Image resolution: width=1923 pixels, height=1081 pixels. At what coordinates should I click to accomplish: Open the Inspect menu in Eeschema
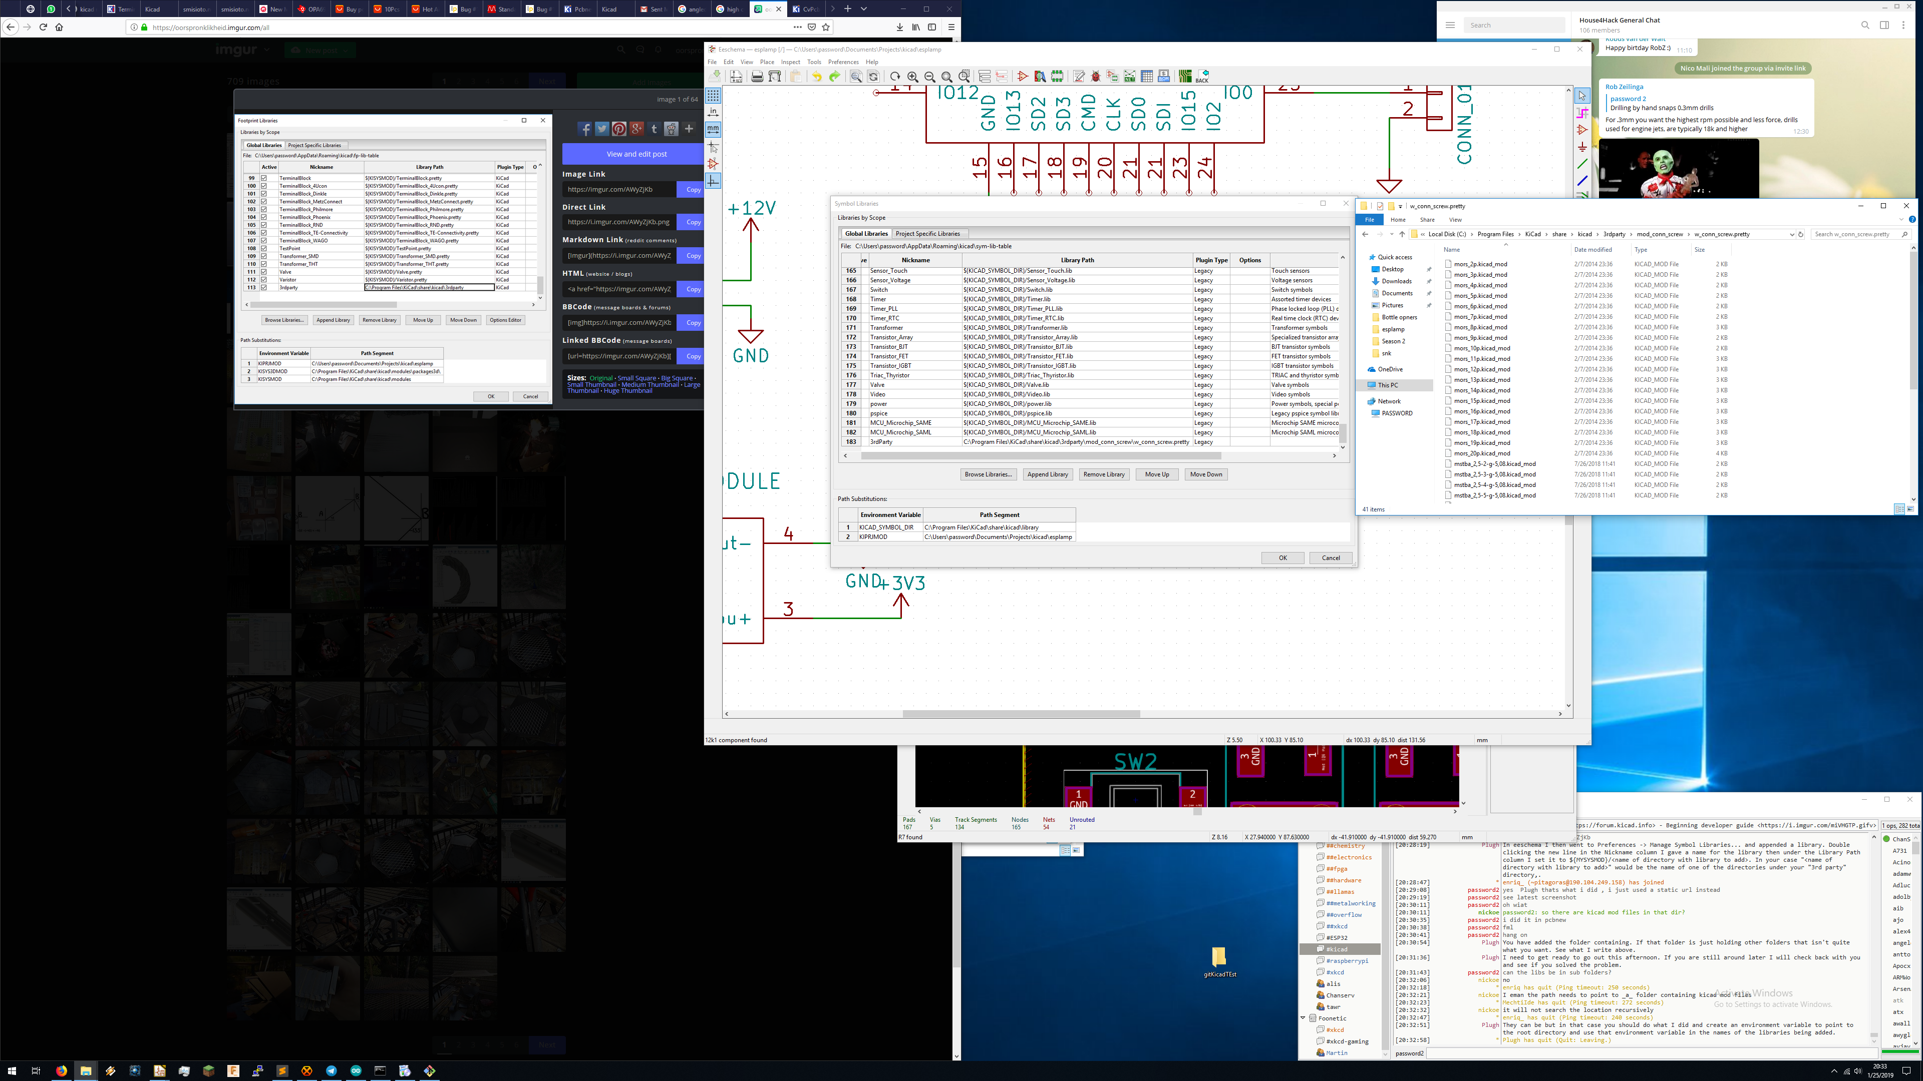[791, 62]
